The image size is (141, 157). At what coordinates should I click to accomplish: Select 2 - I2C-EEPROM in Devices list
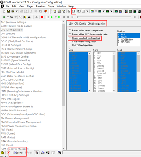[128, 39]
